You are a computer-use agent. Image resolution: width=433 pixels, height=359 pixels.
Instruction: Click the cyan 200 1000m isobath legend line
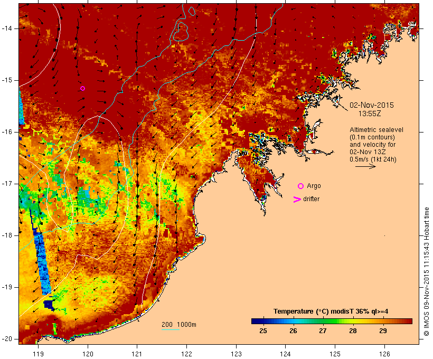(x=171, y=329)
